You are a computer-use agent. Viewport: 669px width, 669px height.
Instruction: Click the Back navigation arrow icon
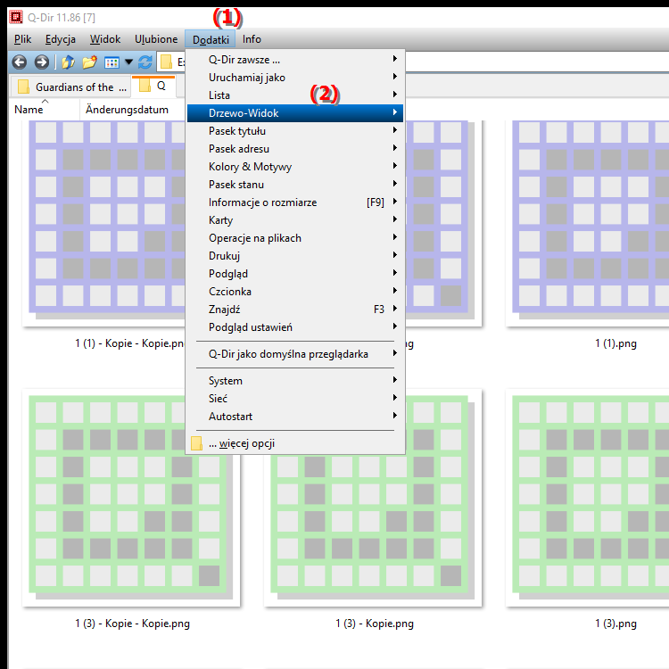pos(20,62)
